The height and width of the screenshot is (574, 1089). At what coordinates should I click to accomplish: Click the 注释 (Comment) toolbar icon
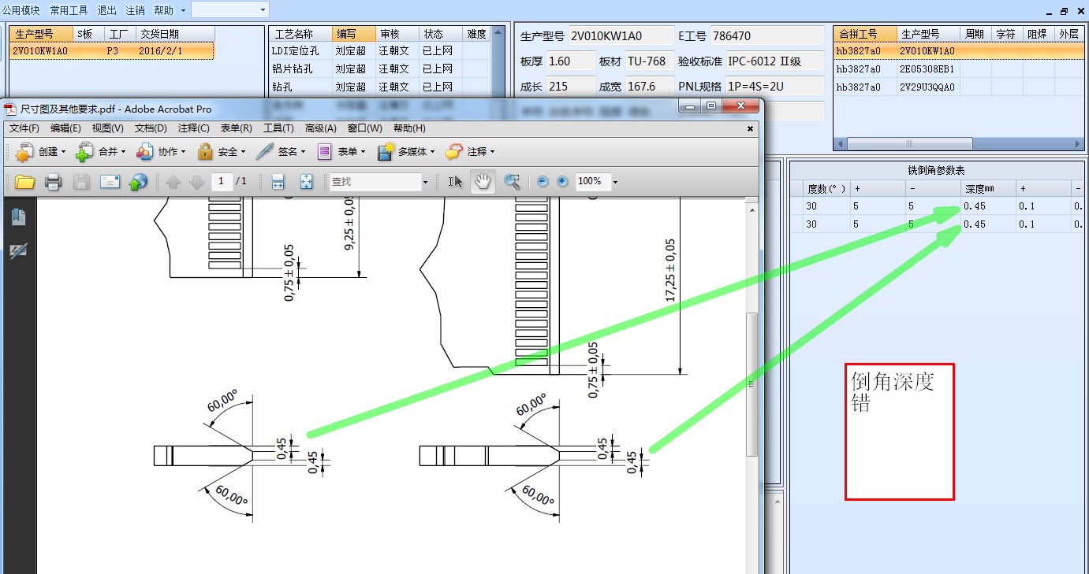pos(454,151)
